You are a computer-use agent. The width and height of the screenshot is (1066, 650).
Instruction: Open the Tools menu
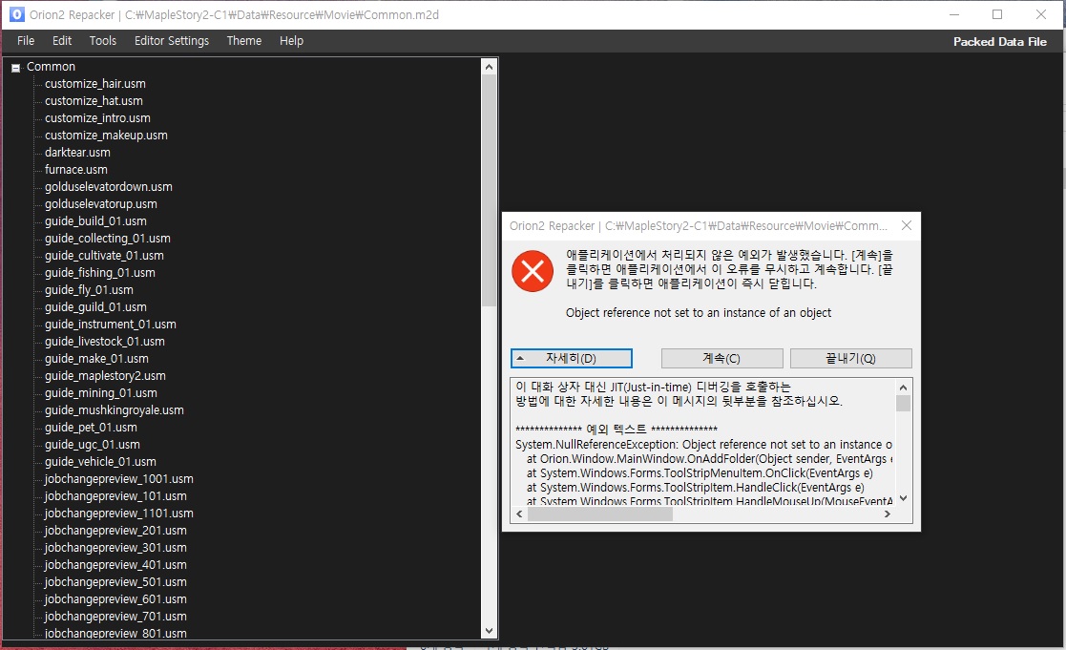point(103,41)
